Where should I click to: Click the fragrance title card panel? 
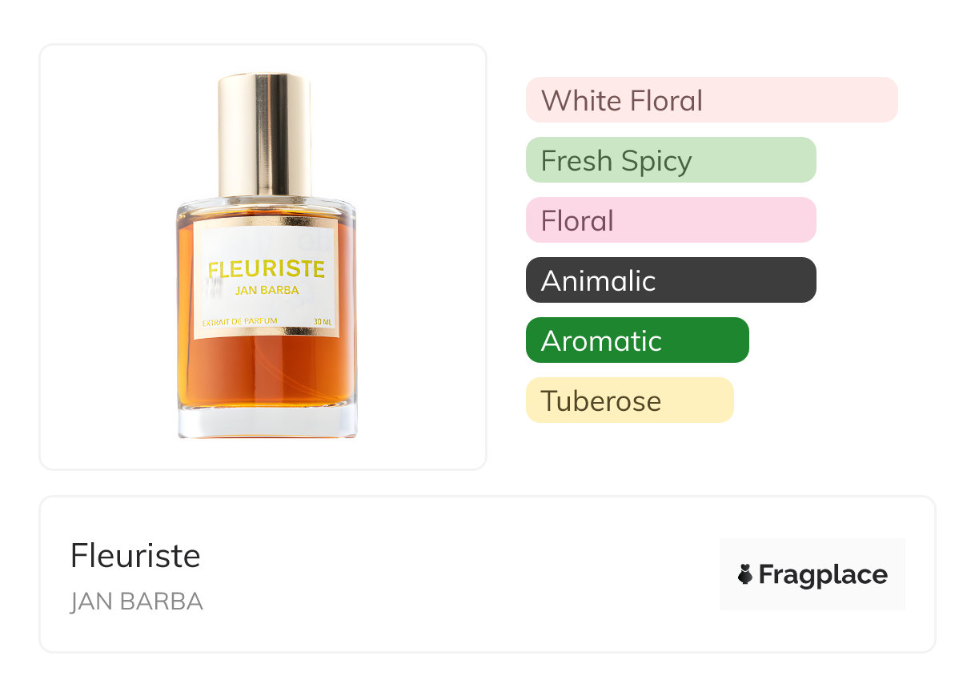click(x=487, y=574)
